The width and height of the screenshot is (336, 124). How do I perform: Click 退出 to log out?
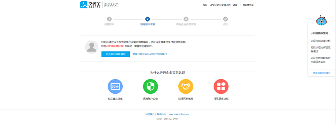tap(235, 5)
